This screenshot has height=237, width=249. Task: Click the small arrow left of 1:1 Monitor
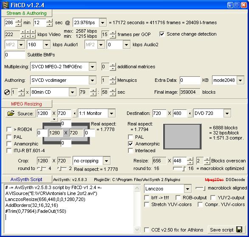pos(75,113)
